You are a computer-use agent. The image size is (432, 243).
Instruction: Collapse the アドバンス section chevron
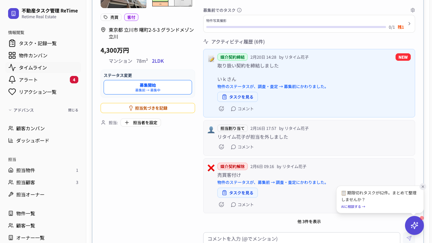10,110
